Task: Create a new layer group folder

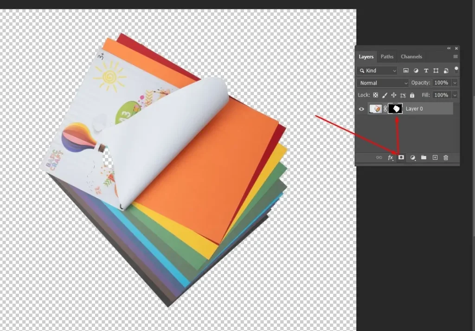Action: point(424,157)
